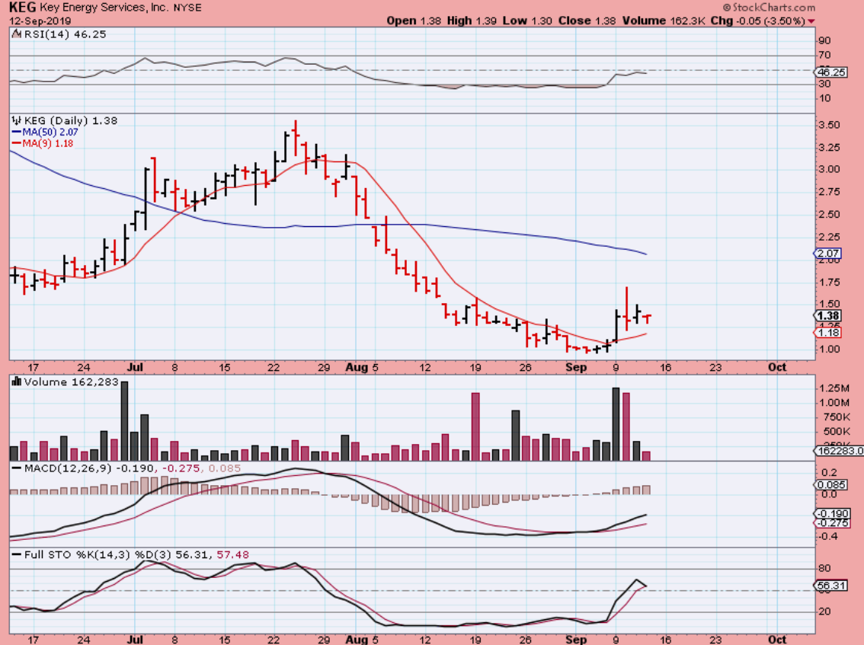Click the Low 1.30 value
864x645 pixels.
(x=527, y=21)
